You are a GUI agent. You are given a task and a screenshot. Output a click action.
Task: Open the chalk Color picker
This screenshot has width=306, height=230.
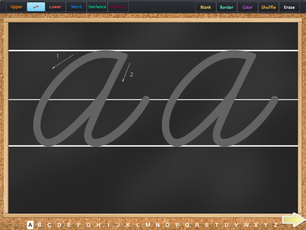pos(247,7)
